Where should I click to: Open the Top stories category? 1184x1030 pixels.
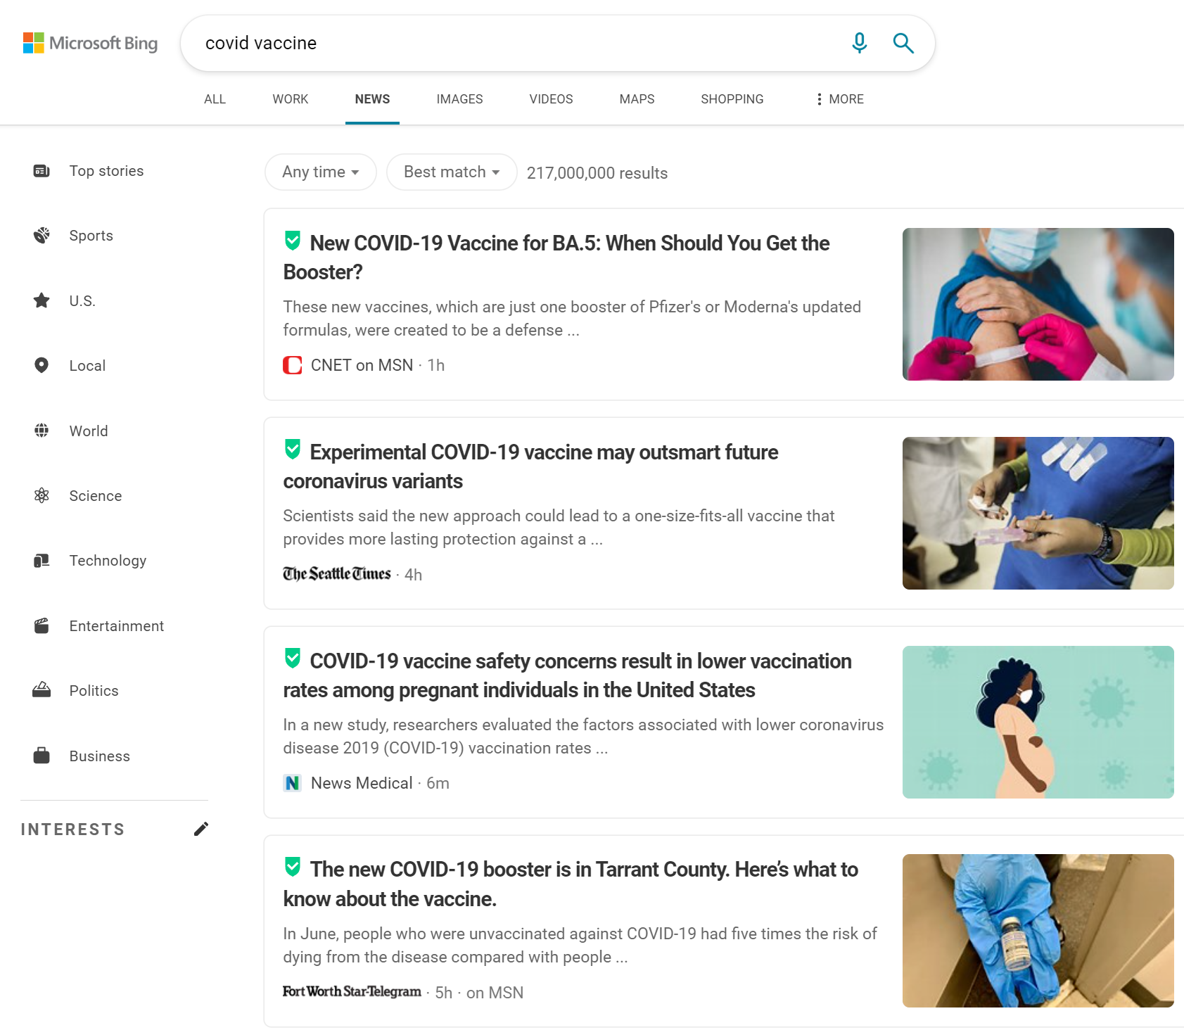[106, 171]
